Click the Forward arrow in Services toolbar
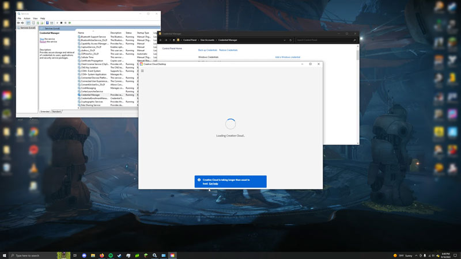The image size is (461, 259). point(22,23)
